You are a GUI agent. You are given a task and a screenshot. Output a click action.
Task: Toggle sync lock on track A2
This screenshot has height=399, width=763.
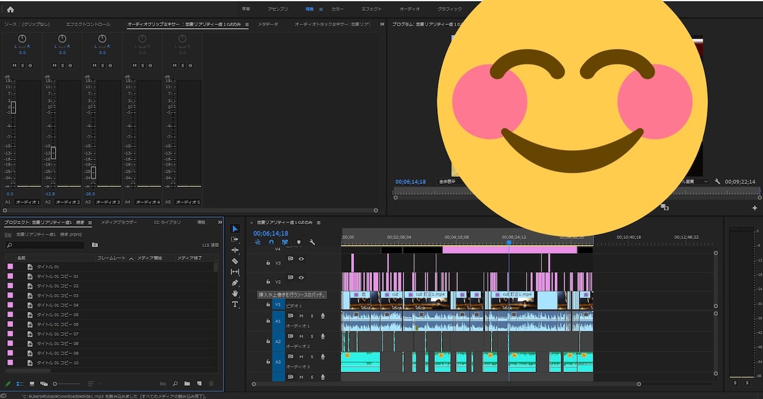291,336
